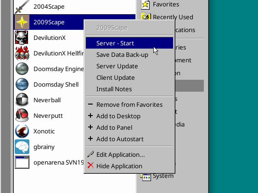Click the plus icon beside Add to Desktop
This screenshot has width=258, height=193.
90,116
